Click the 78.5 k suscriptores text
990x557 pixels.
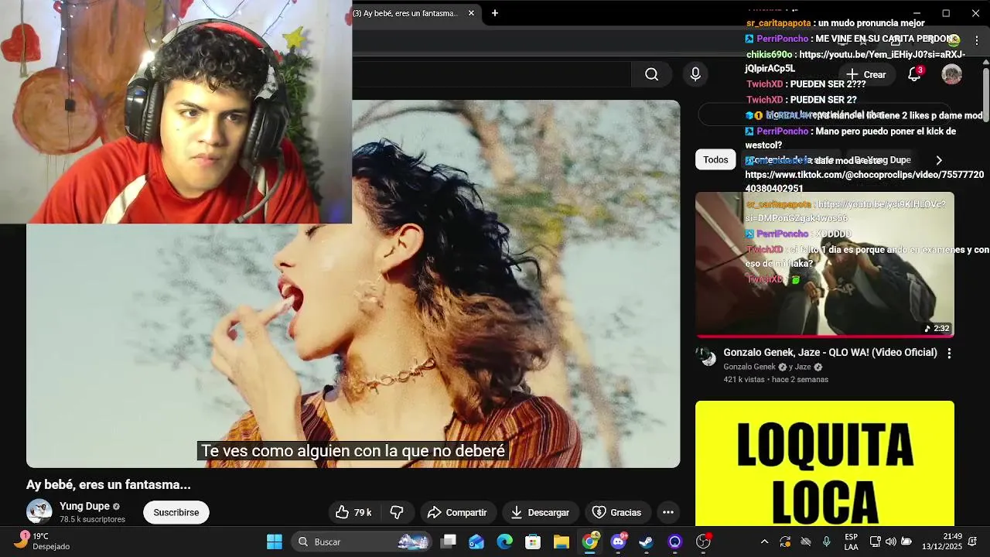tap(92, 519)
